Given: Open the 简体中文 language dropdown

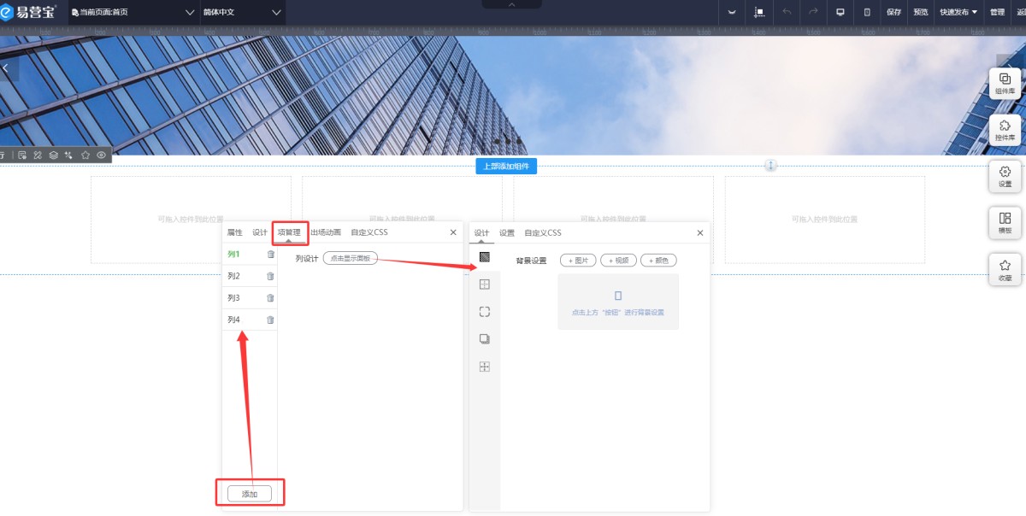Looking at the screenshot, I should click(x=242, y=12).
